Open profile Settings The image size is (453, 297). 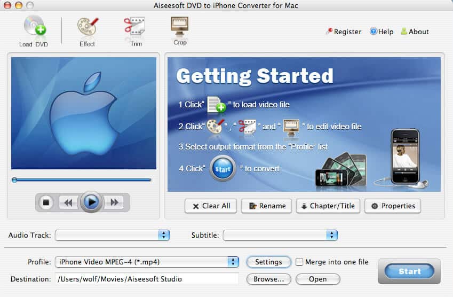click(x=269, y=262)
